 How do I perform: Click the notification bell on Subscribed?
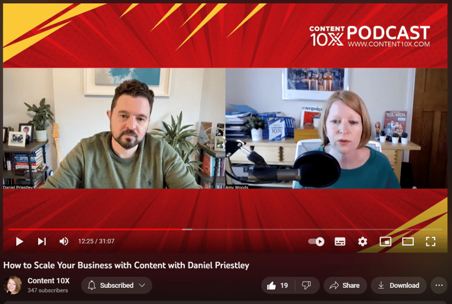click(x=92, y=285)
